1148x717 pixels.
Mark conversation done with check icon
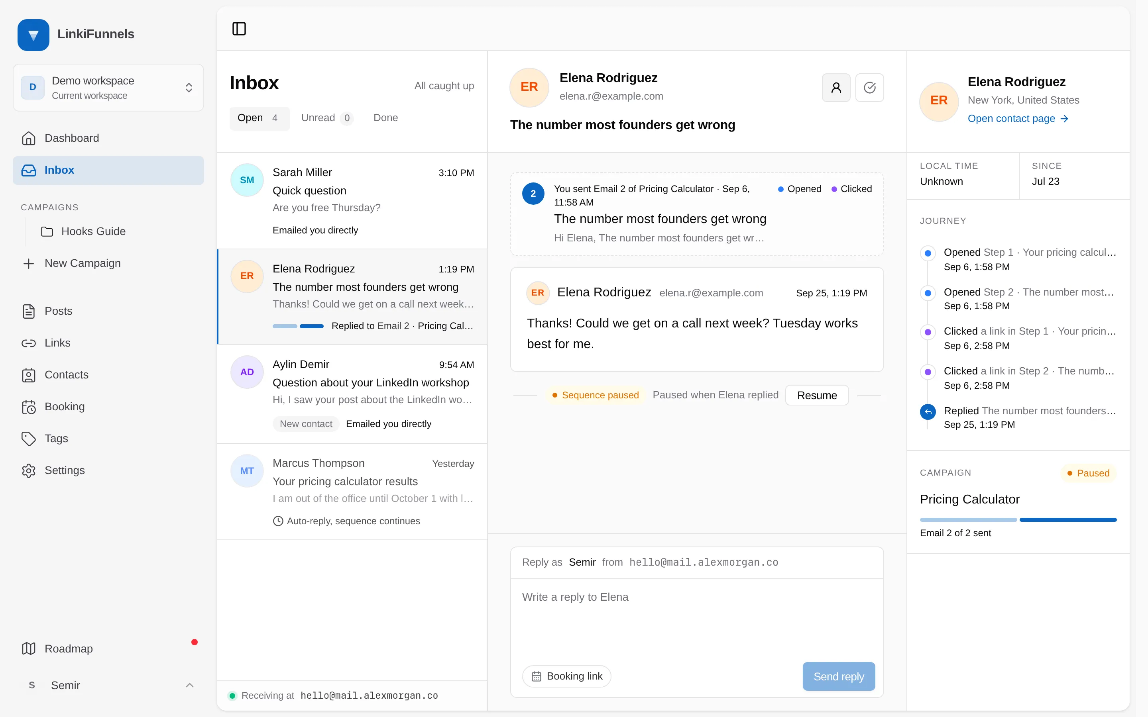(869, 88)
